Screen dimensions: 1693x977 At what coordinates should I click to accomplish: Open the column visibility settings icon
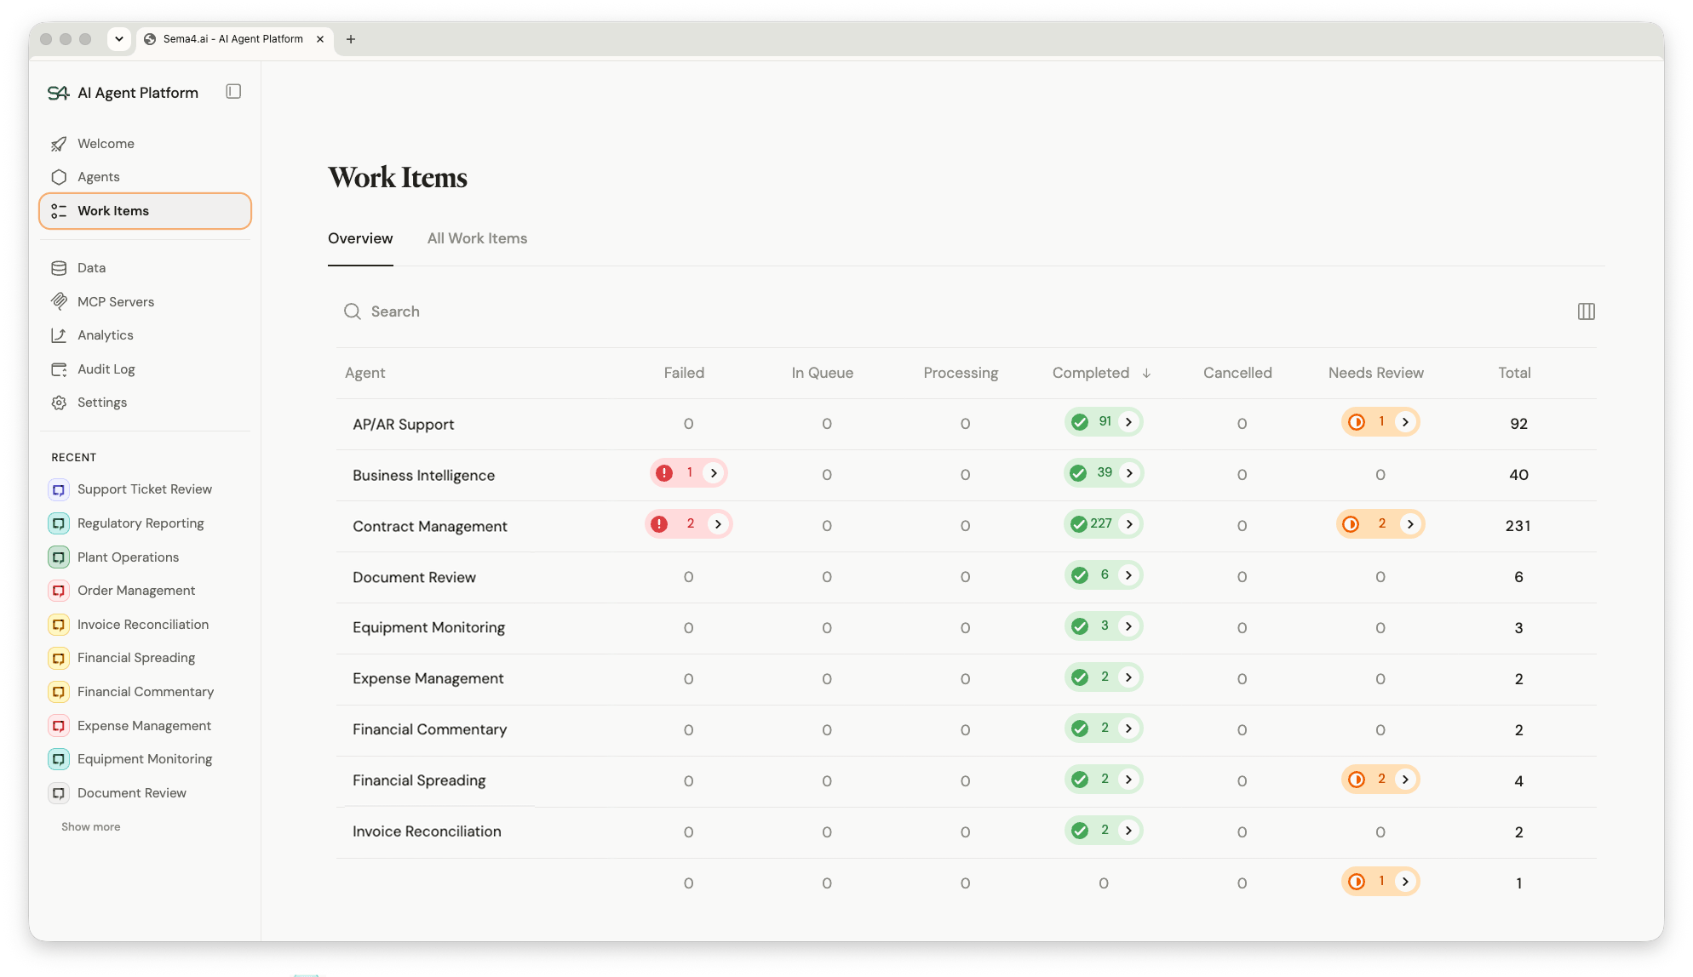[1586, 311]
